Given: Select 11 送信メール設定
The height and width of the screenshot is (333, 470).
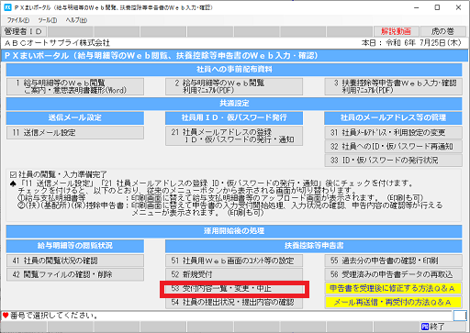Looking at the screenshot, I should click(x=75, y=133).
